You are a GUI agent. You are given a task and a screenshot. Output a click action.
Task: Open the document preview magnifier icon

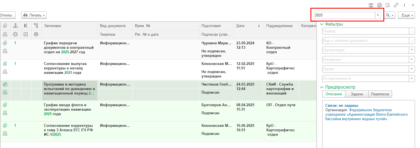pyautogui.click(x=388, y=5)
